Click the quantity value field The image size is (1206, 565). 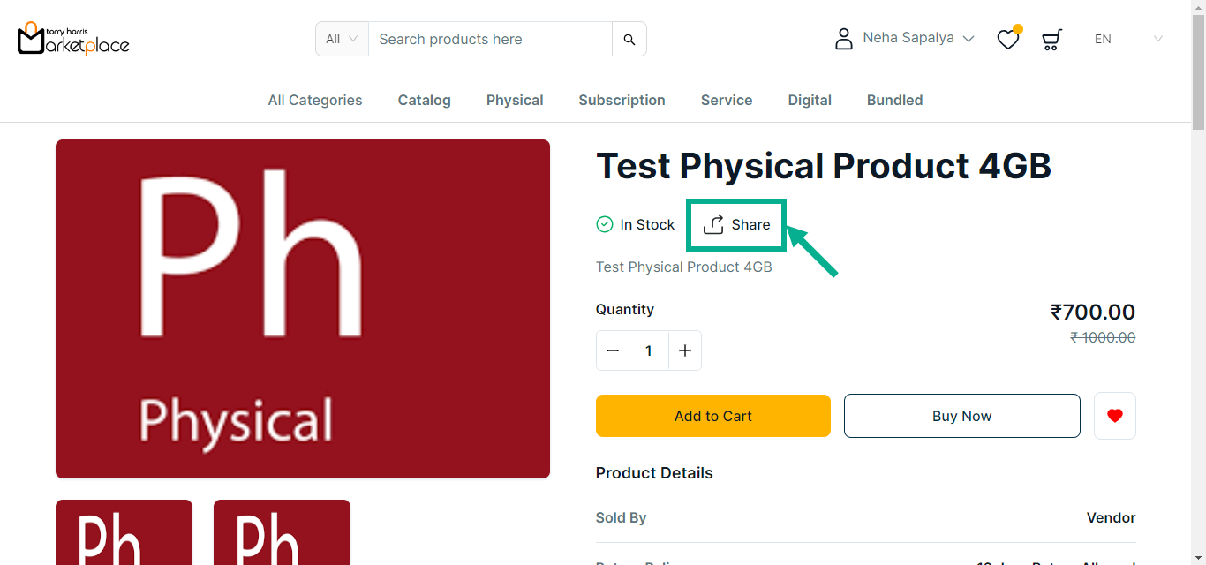(x=648, y=350)
